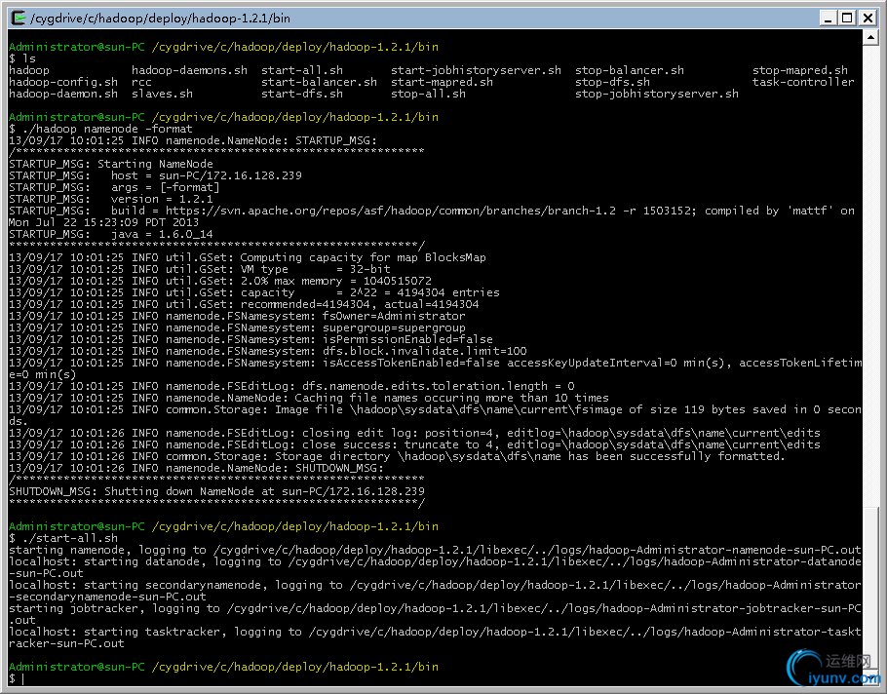The width and height of the screenshot is (887, 694).
Task: Click 'Caching file names occuring more than' line
Action: click(x=309, y=399)
